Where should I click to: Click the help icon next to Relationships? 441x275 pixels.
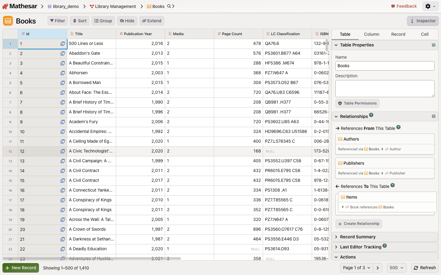click(371, 115)
